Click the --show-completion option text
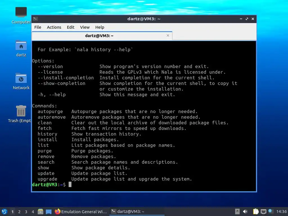The image size is (288, 216). coord(62,83)
